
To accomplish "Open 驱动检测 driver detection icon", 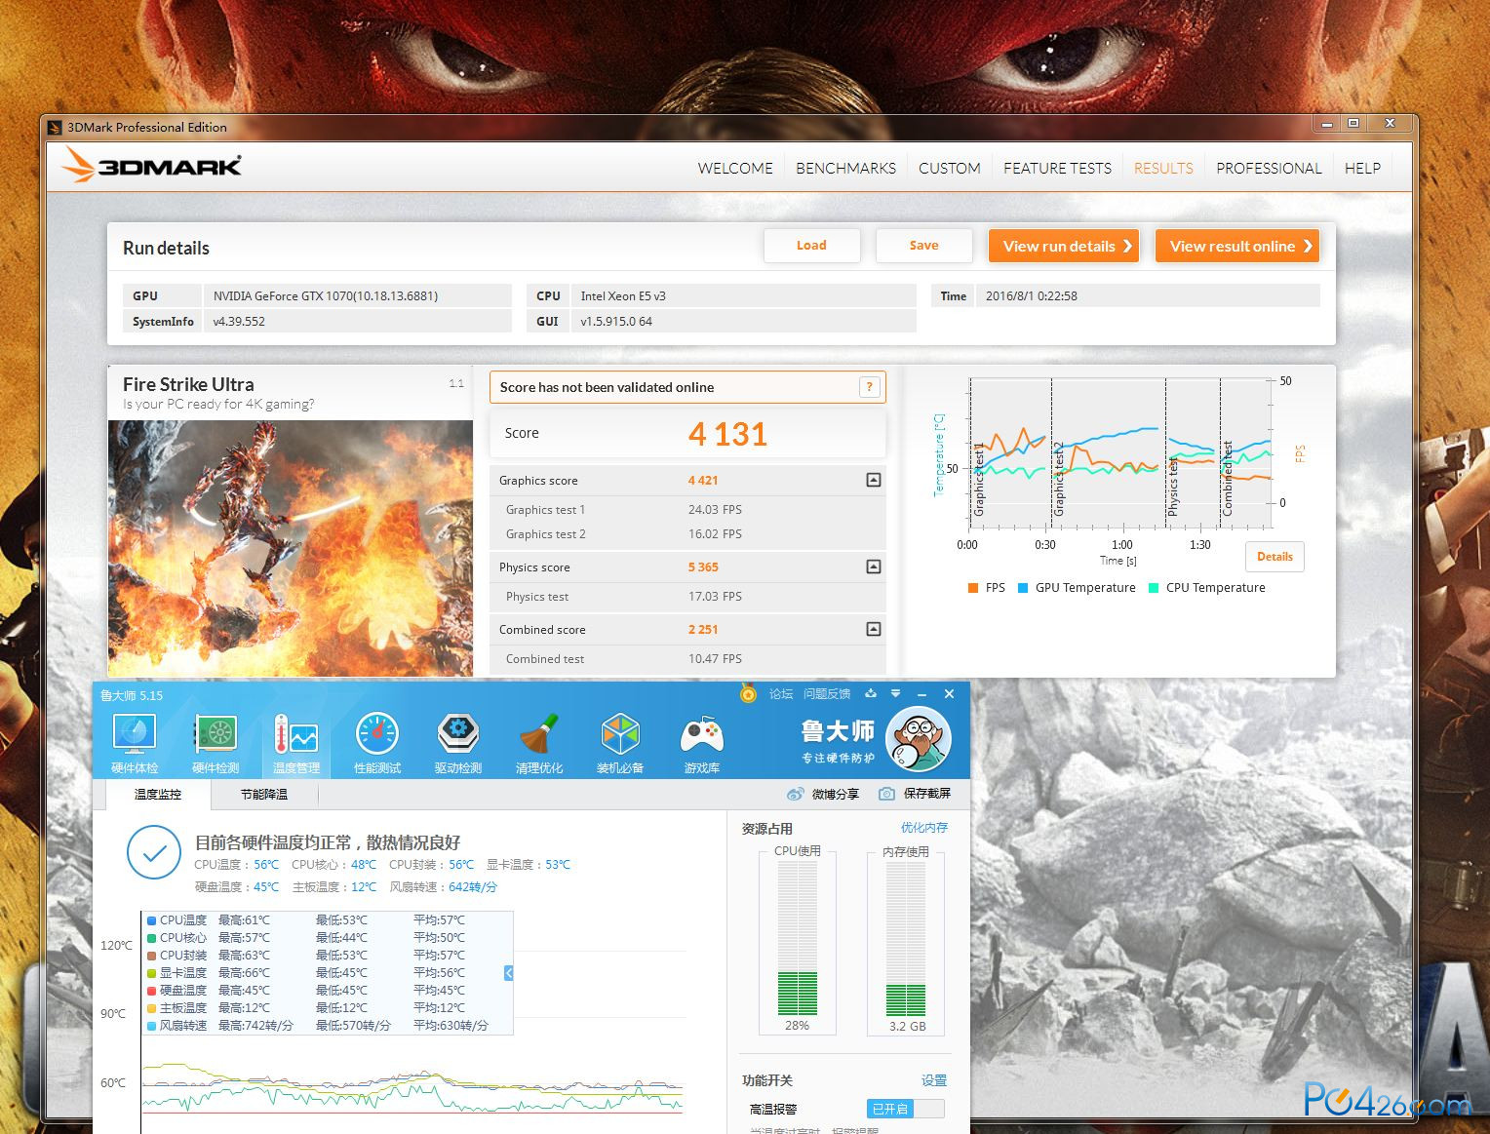I will 458,743.
